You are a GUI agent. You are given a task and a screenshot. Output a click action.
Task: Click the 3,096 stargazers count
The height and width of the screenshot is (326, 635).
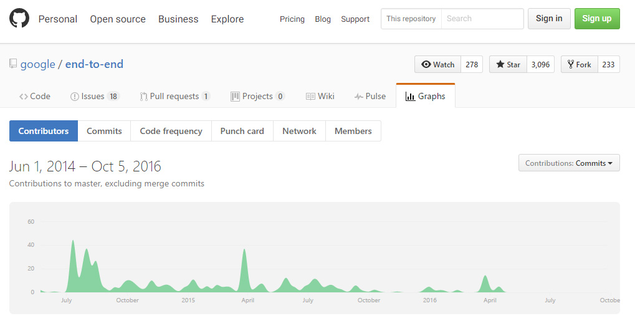tap(541, 64)
